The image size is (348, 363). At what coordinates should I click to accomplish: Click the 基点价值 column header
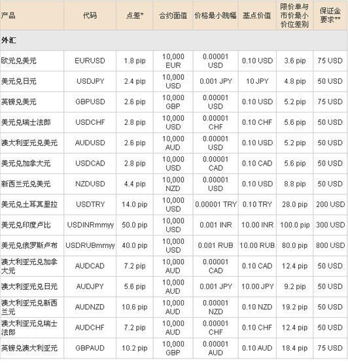(x=257, y=16)
